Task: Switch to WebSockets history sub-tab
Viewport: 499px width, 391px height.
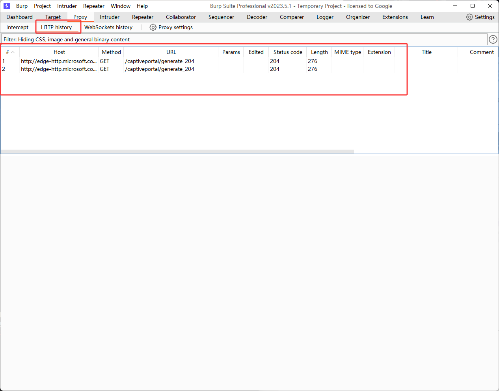Action: tap(108, 27)
